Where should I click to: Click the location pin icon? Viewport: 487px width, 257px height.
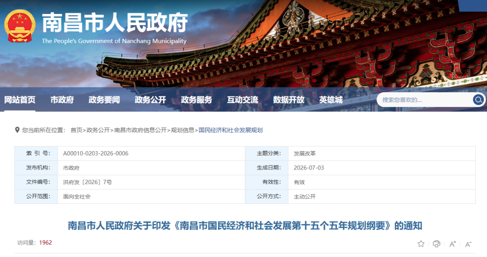pyautogui.click(x=17, y=130)
